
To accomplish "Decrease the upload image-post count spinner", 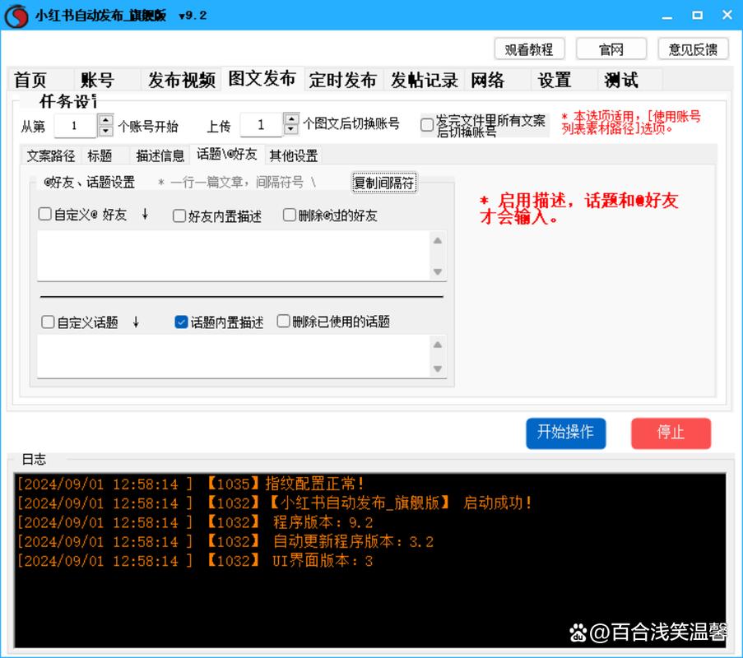I will coord(291,130).
